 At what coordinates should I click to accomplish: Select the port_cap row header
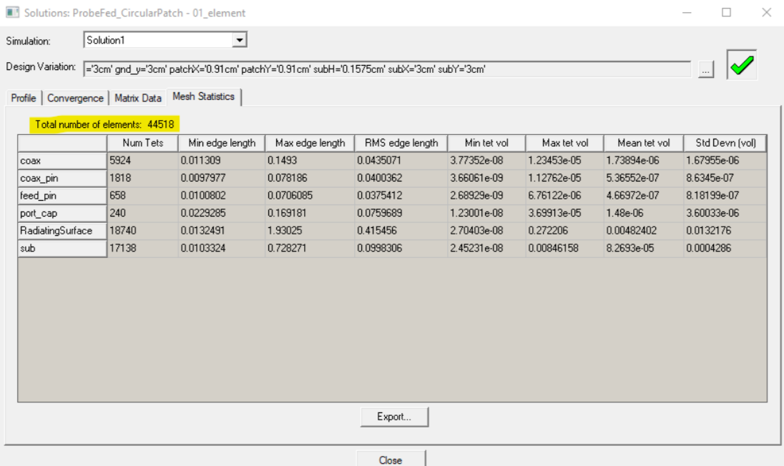(62, 212)
